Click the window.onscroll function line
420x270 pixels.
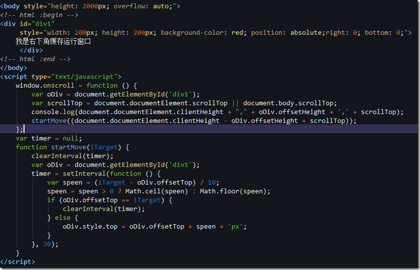click(x=76, y=86)
